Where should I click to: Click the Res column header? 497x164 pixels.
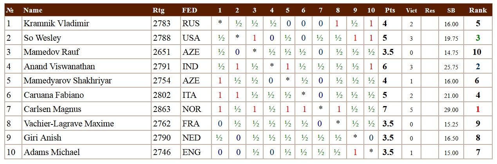click(x=430, y=11)
